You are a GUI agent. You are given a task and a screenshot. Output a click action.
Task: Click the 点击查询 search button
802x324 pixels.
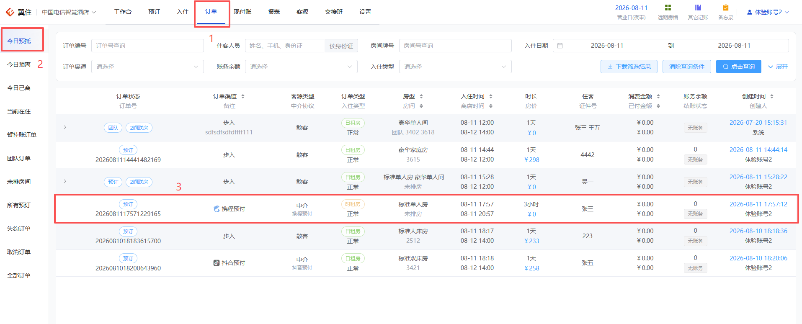[739, 67]
